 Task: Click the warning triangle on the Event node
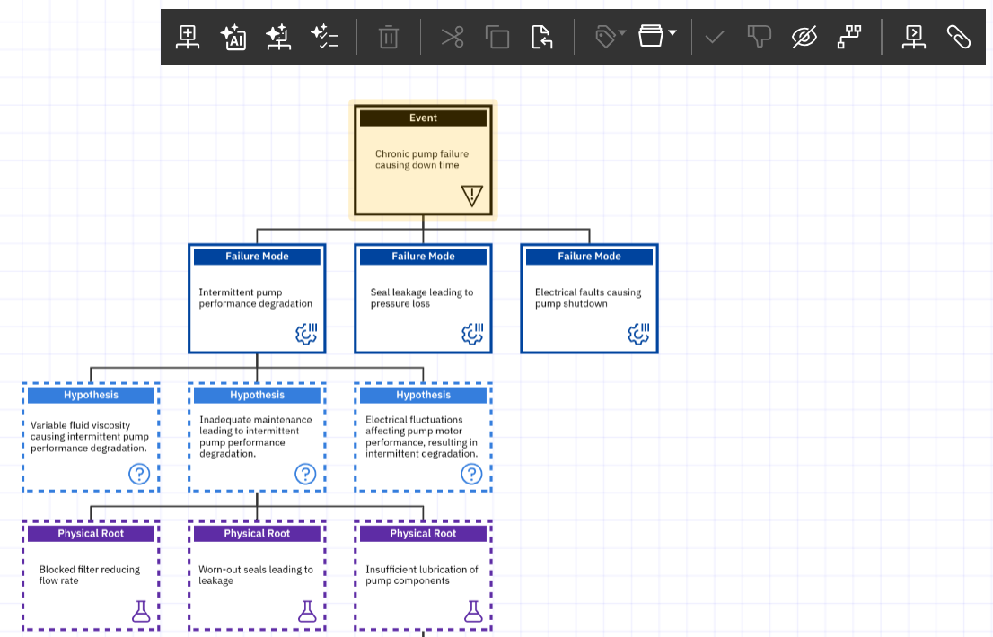click(x=472, y=196)
